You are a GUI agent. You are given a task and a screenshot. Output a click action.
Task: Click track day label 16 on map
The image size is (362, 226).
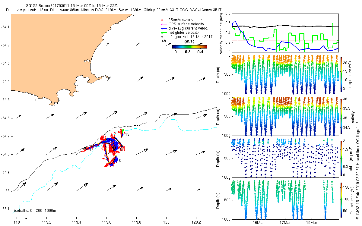[x=119, y=161]
